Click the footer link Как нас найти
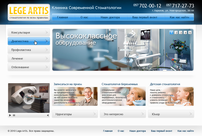 coord(186,131)
